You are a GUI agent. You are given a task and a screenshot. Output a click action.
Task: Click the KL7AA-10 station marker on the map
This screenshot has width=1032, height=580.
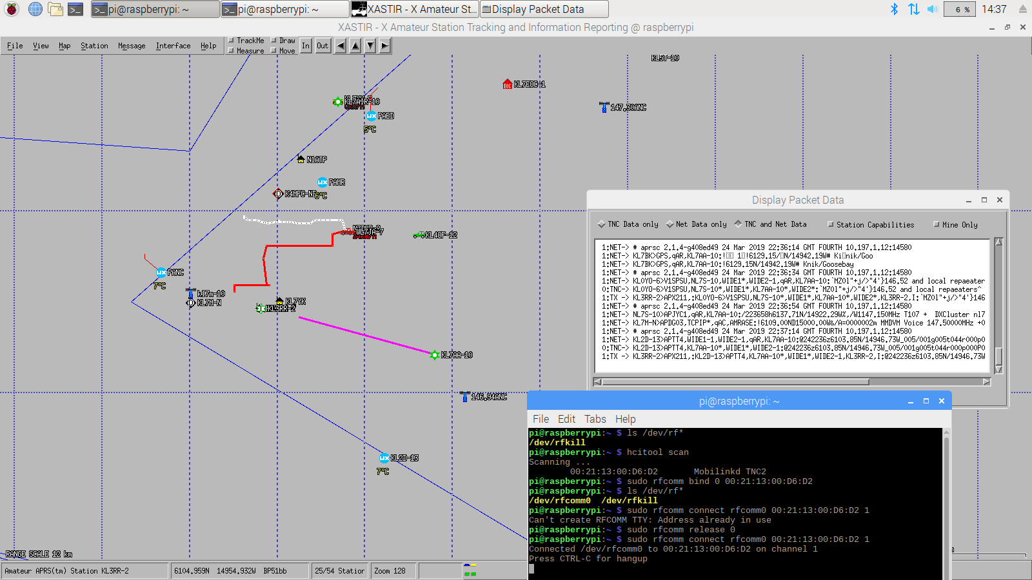point(435,355)
